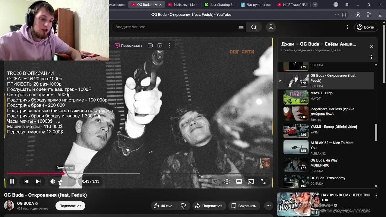Open OG BUDA channel avatar
The image size is (386, 217).
coord(9,206)
